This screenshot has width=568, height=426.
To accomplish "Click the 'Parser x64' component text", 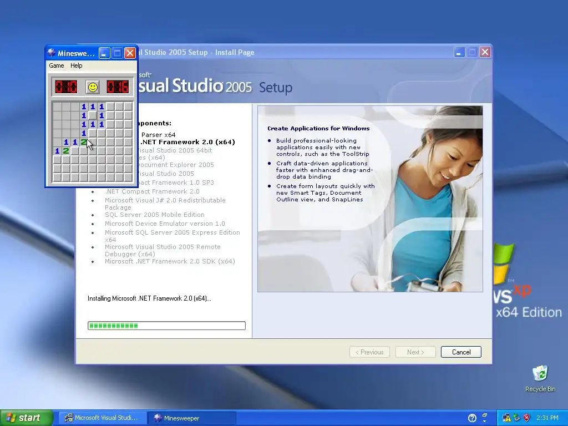I will pos(158,135).
